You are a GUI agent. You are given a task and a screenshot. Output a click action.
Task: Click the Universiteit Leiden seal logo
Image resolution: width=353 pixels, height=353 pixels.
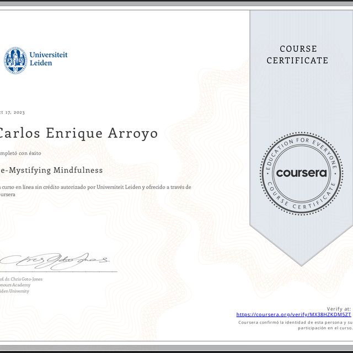(x=15, y=60)
